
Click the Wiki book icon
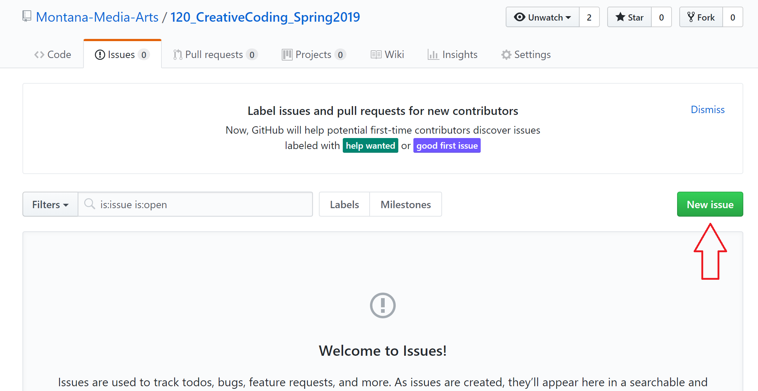[376, 55]
